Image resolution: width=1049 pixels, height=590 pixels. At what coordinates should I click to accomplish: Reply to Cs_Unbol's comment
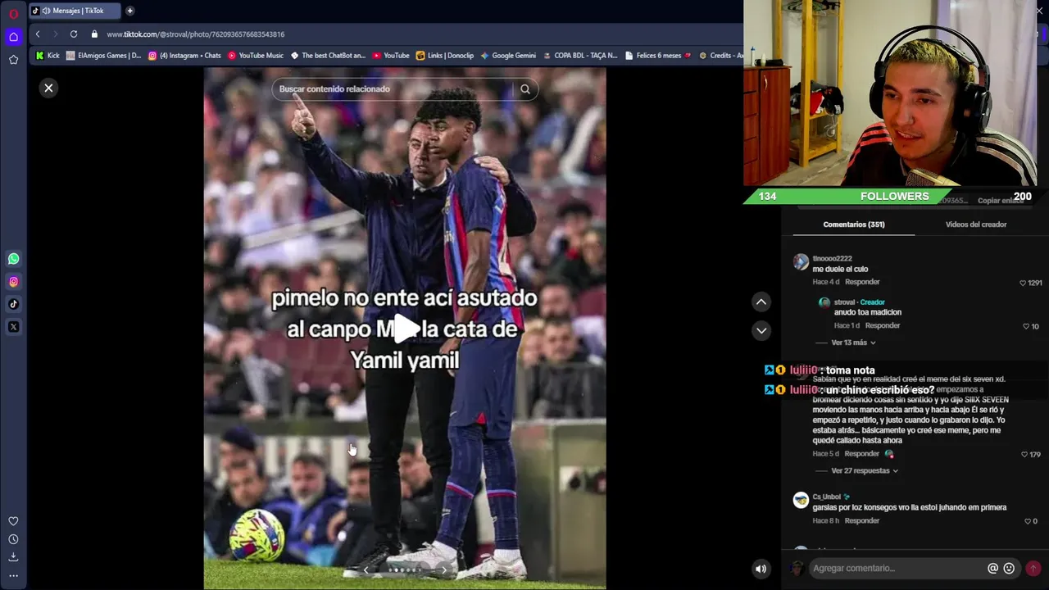click(862, 520)
